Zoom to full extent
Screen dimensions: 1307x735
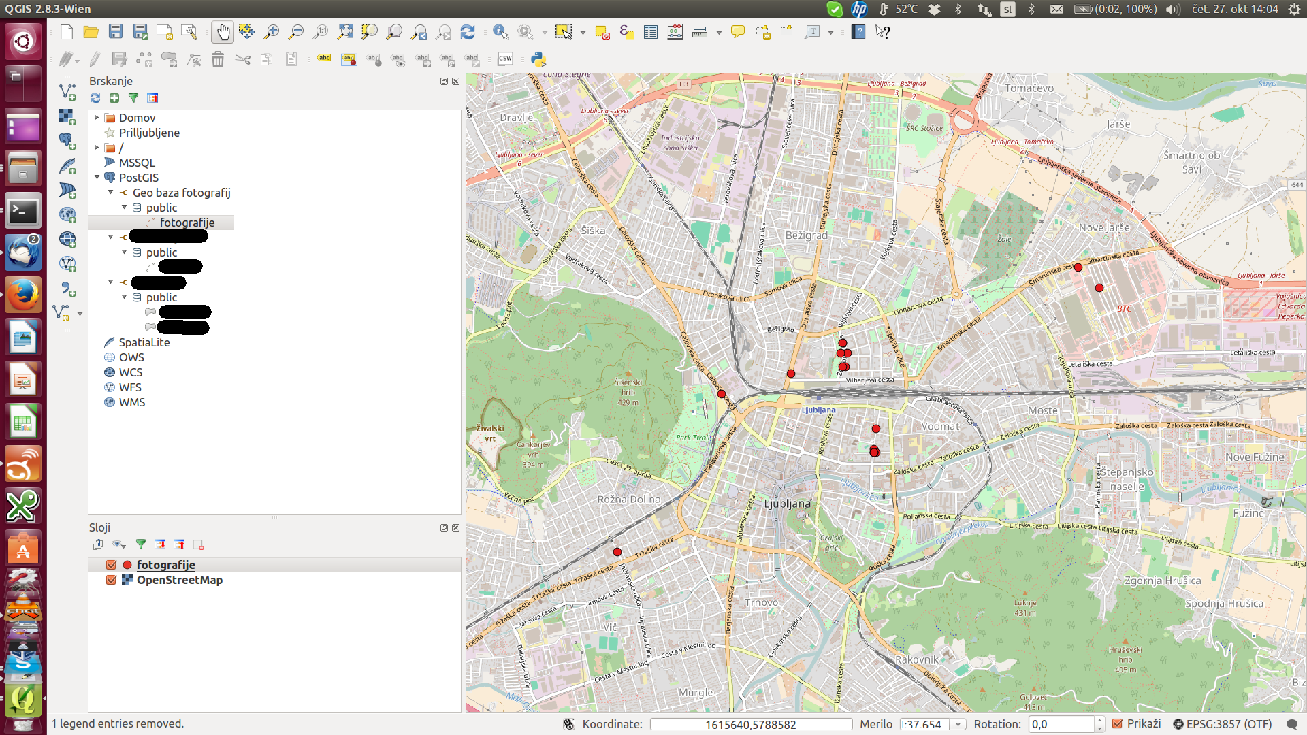(345, 32)
